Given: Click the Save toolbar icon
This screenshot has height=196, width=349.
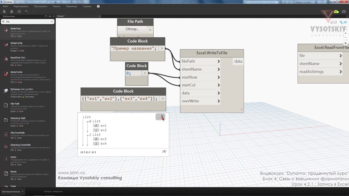Looking at the screenshot, I should pos(19,11).
